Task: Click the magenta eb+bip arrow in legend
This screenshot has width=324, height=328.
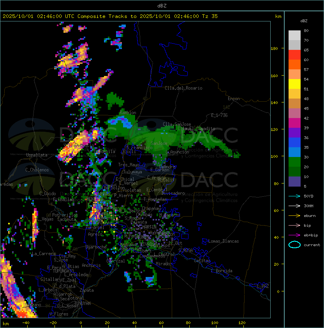Action: 294,235
